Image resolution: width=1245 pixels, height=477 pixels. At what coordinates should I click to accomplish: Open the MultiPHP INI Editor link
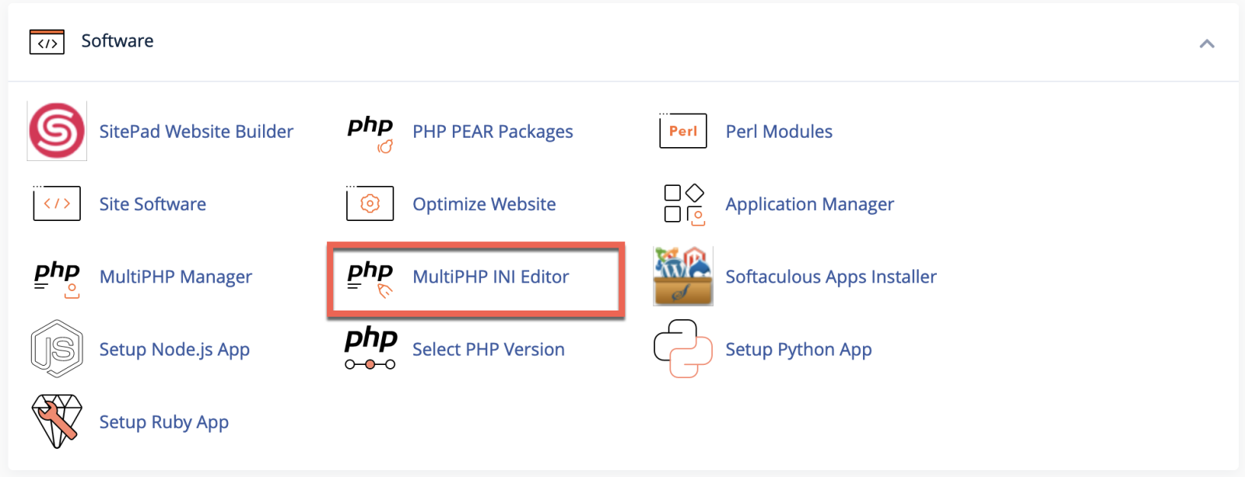490,277
